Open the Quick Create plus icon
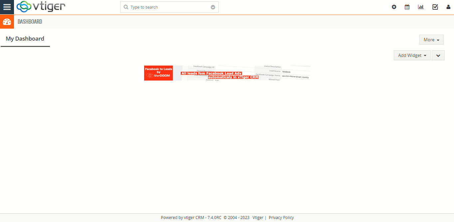 [394, 7]
